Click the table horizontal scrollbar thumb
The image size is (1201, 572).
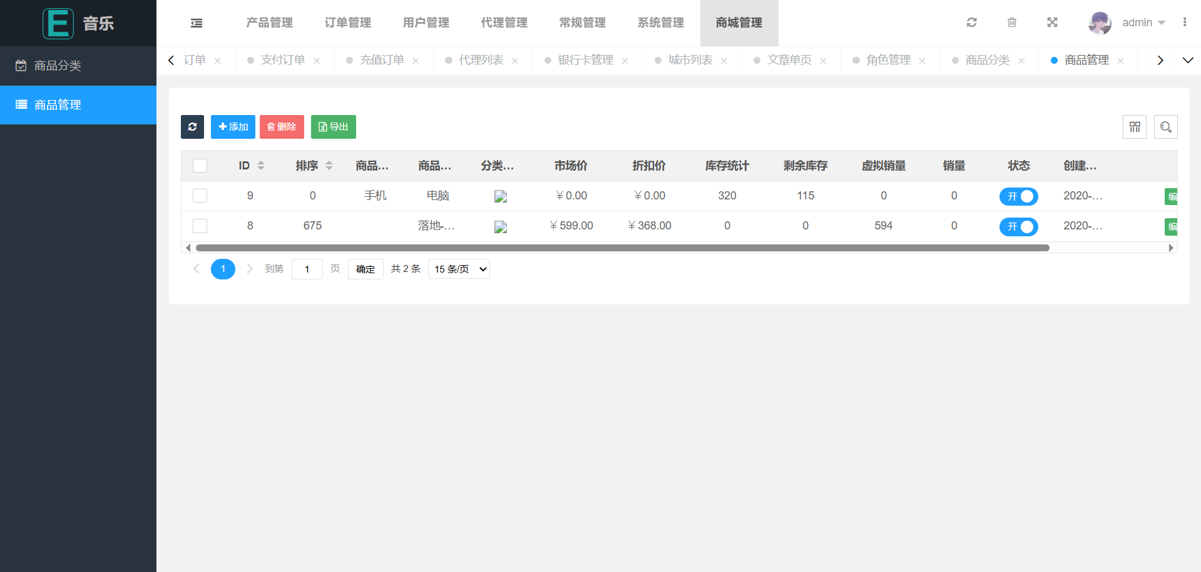click(x=622, y=248)
